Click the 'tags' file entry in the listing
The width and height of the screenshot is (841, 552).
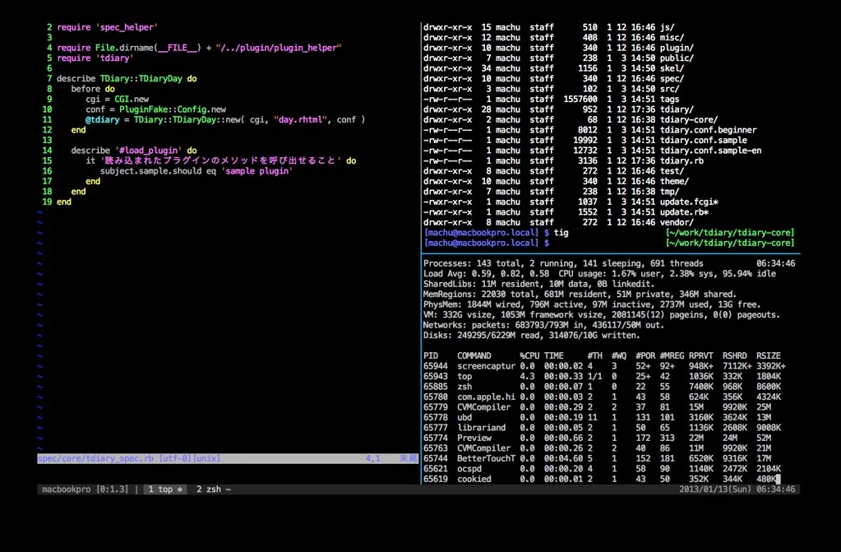tap(669, 100)
